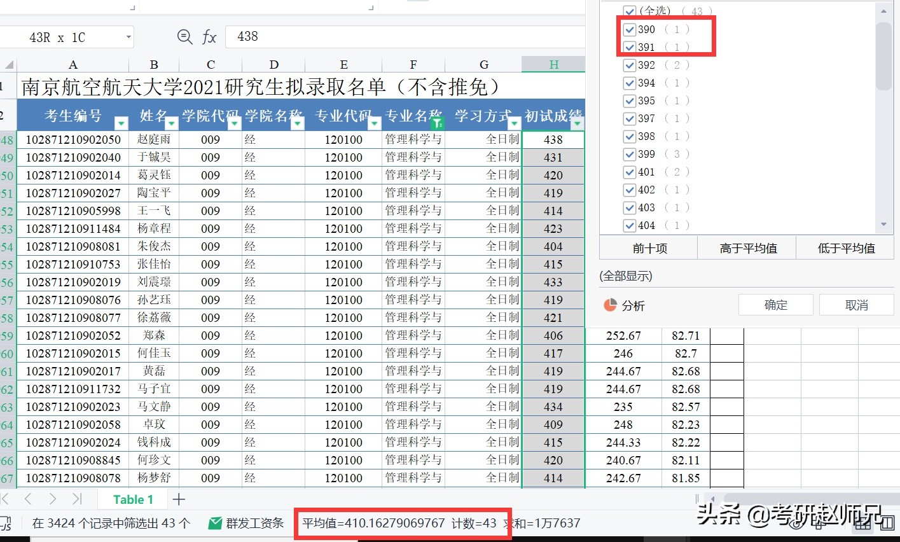Switch to the Table 1 sheet tab
The height and width of the screenshot is (542, 900).
pyautogui.click(x=132, y=499)
